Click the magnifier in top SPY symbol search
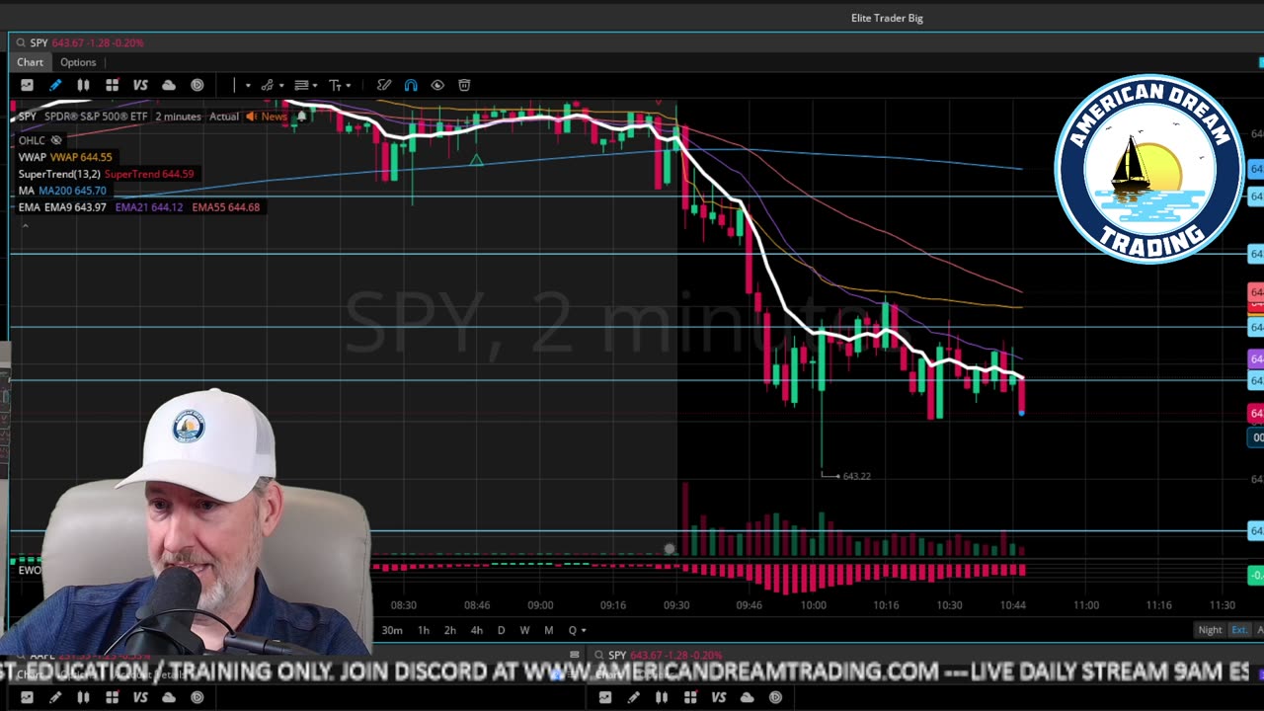 20,43
